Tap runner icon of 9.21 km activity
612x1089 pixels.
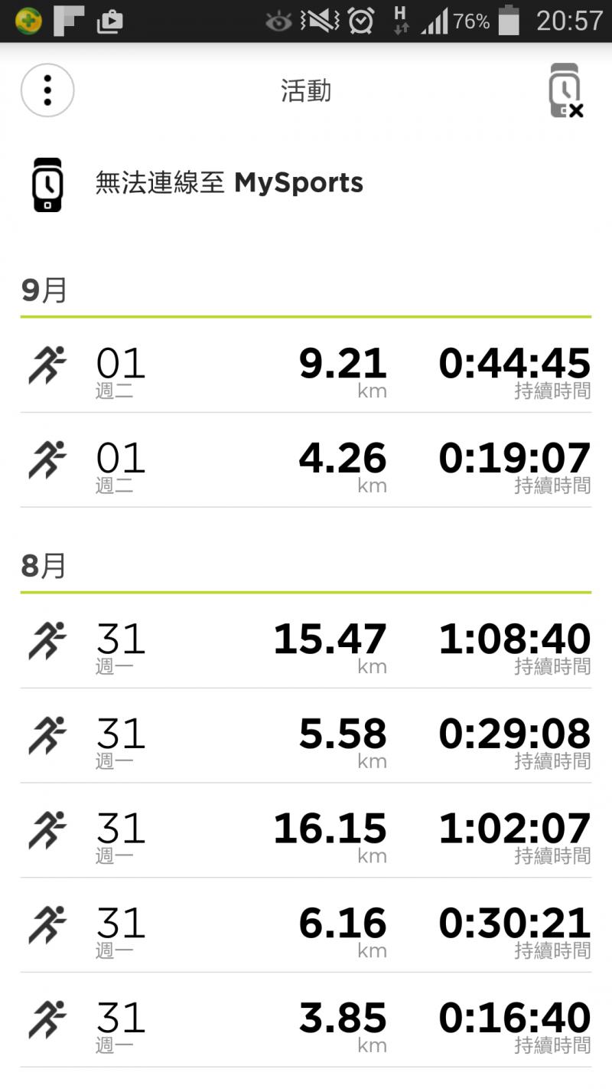pos(47,365)
